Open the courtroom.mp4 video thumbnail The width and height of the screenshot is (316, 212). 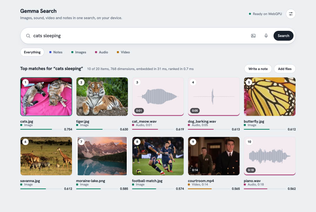214,156
